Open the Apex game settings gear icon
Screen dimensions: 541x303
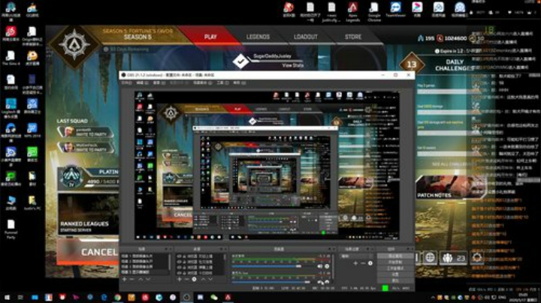click(x=477, y=257)
